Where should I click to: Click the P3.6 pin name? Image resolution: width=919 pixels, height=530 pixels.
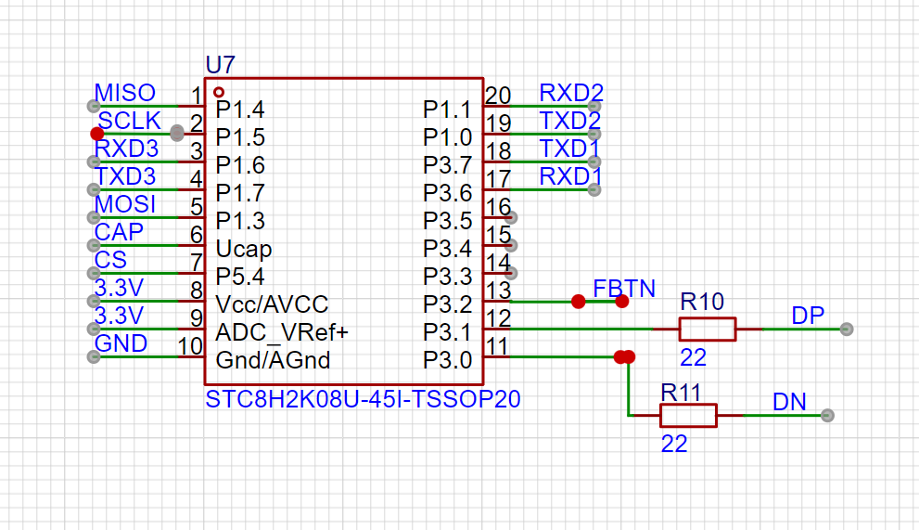point(448,193)
